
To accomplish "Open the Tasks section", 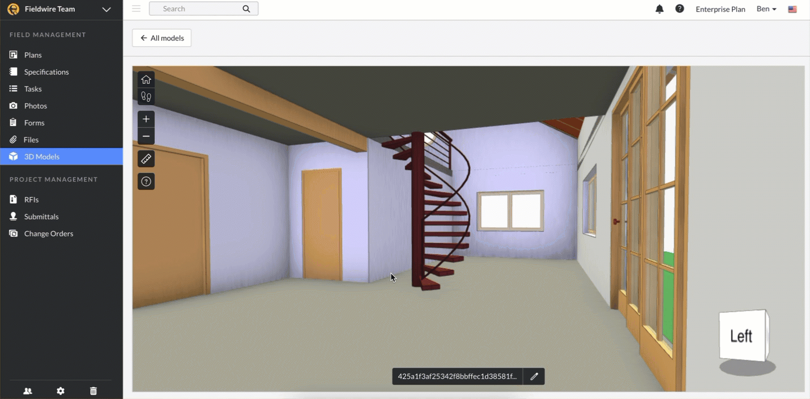I will (x=33, y=89).
